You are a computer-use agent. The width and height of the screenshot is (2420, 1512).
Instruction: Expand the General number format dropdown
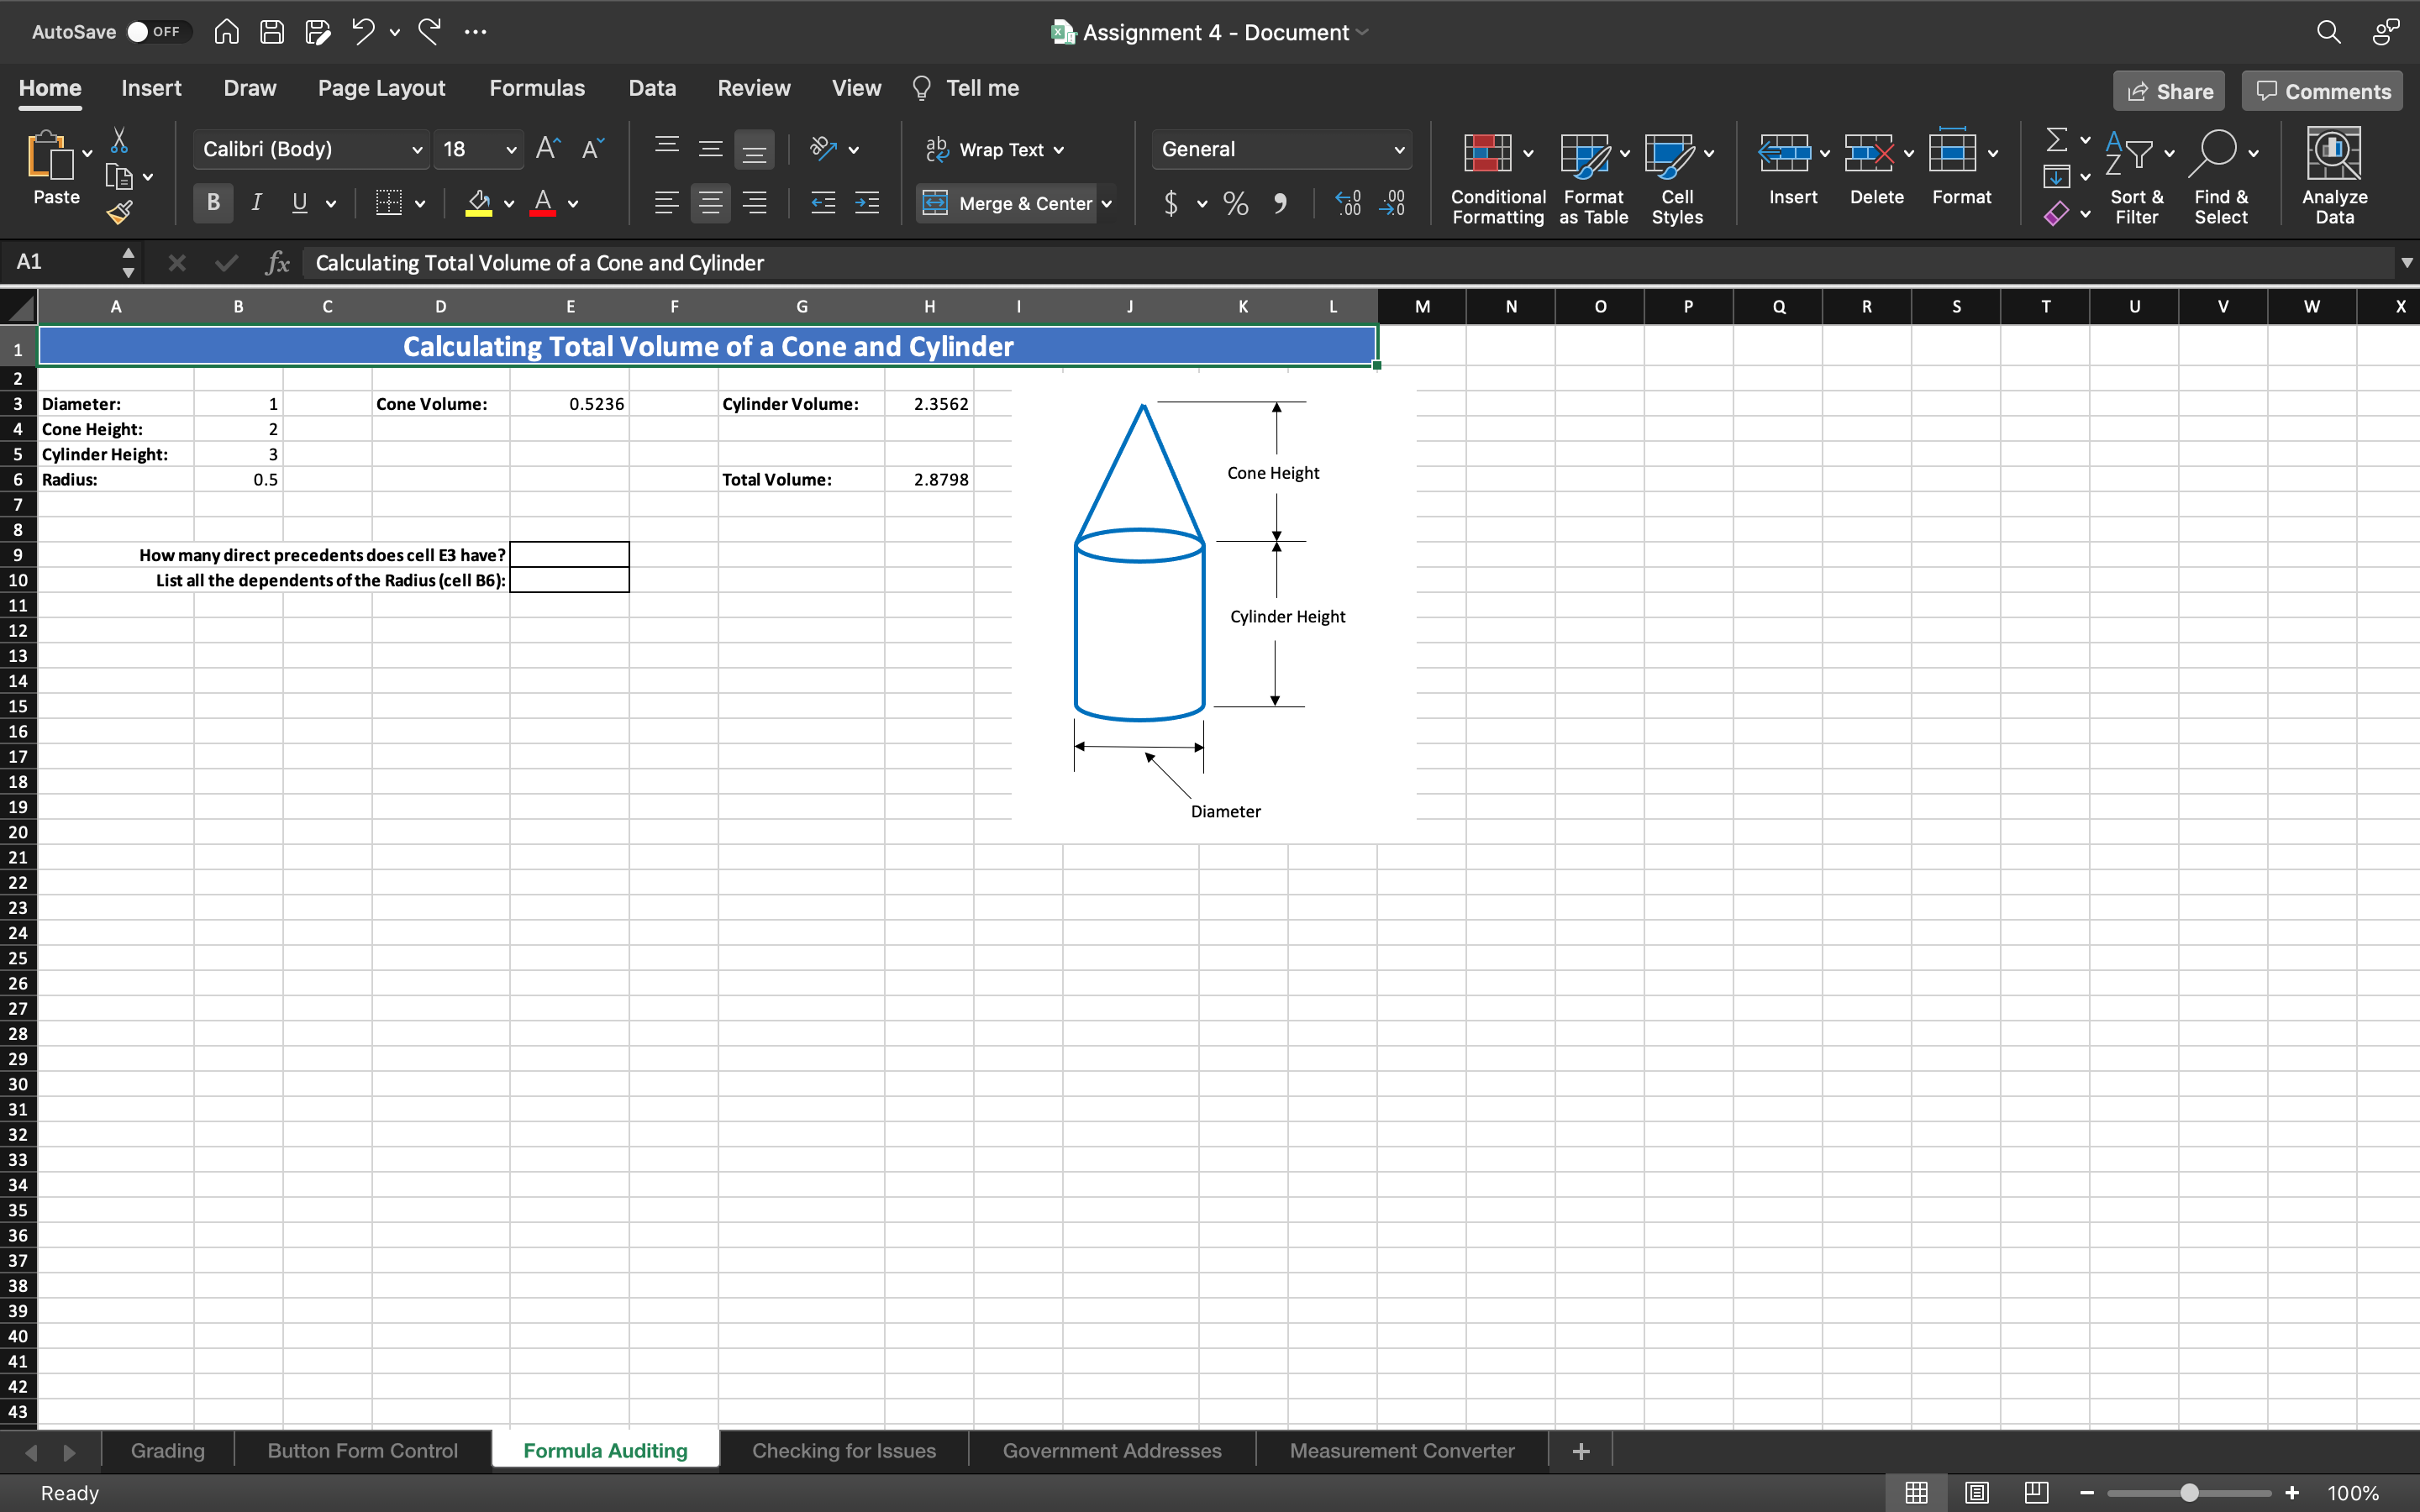1398,150
